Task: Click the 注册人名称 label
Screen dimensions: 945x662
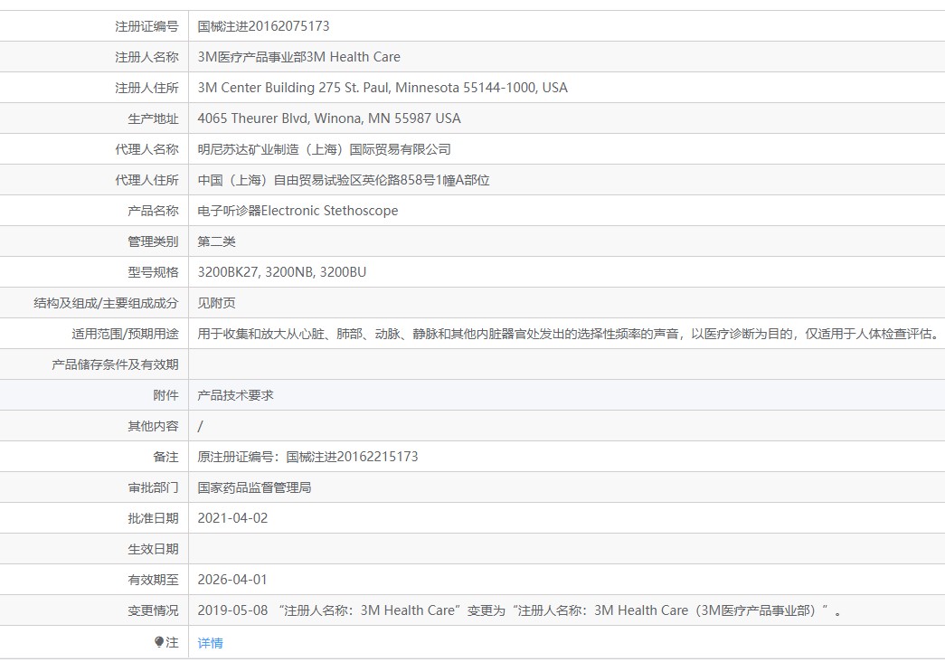Action: tap(146, 57)
